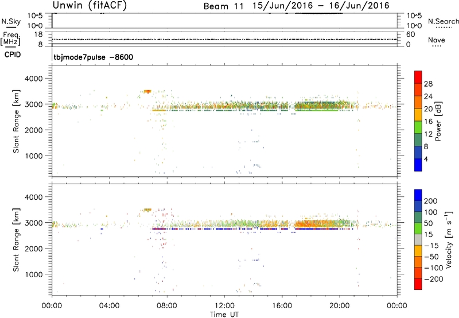Click the Freq. [MHz] axis label

[10, 38]
